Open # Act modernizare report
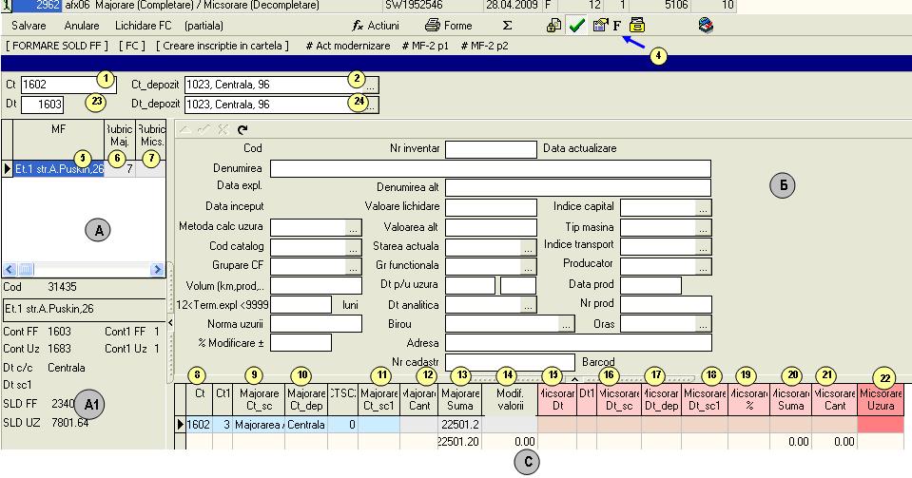Viewport: 912px width, 478px height. point(348,46)
